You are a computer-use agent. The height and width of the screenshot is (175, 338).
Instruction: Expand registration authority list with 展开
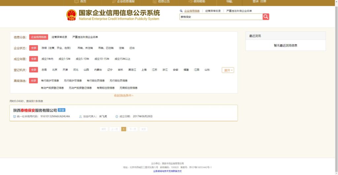tap(228, 70)
